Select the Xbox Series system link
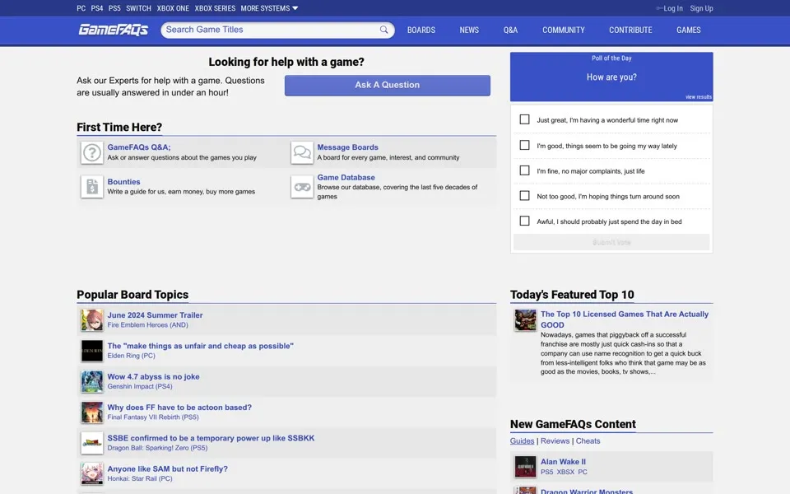Viewport: 790px width, 494px height. 215,8
